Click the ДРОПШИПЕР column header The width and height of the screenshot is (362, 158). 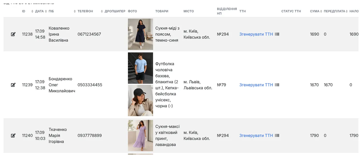115,11
